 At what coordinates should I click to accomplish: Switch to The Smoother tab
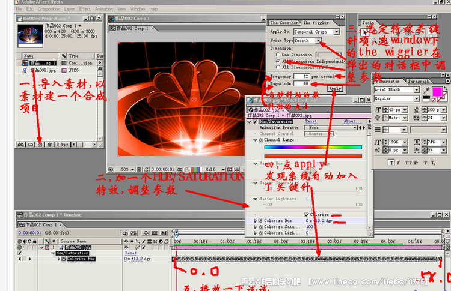coord(284,23)
